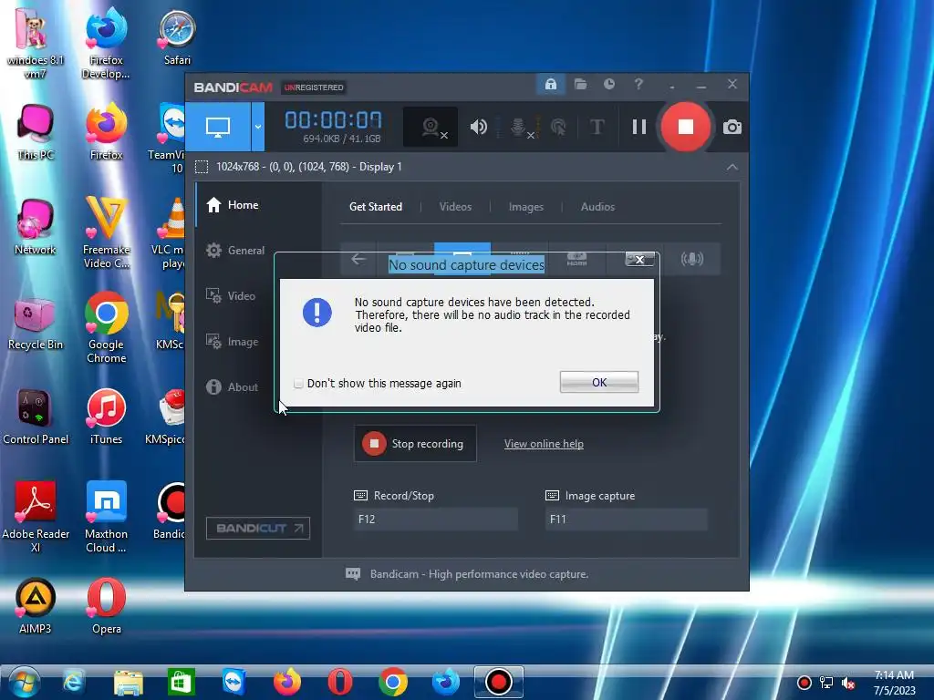Select the HDMI device recording mode icon
934x700 pixels.
(x=576, y=259)
